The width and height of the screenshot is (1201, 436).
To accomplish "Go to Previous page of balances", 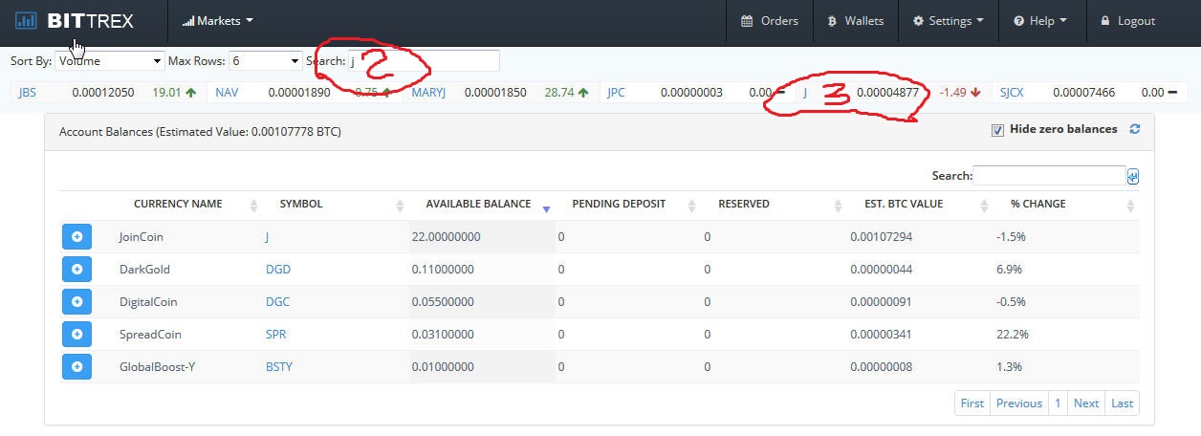I will coord(1019,403).
